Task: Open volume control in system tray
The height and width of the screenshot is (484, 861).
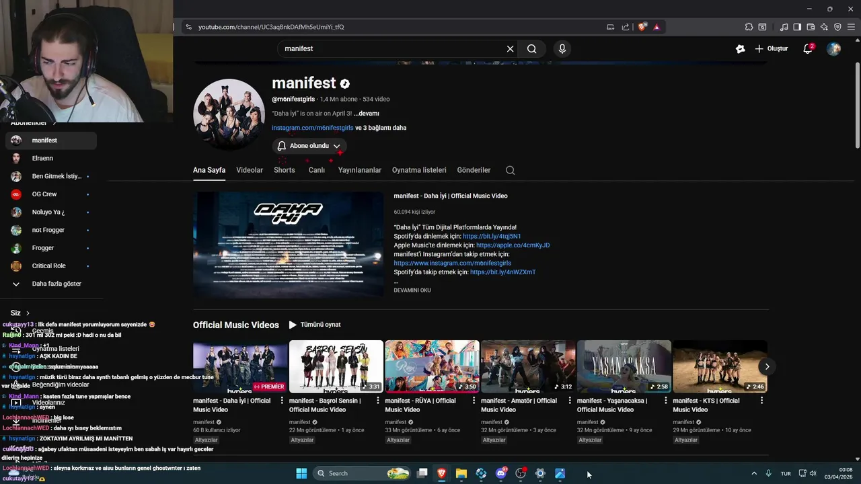Action: pos(813,473)
